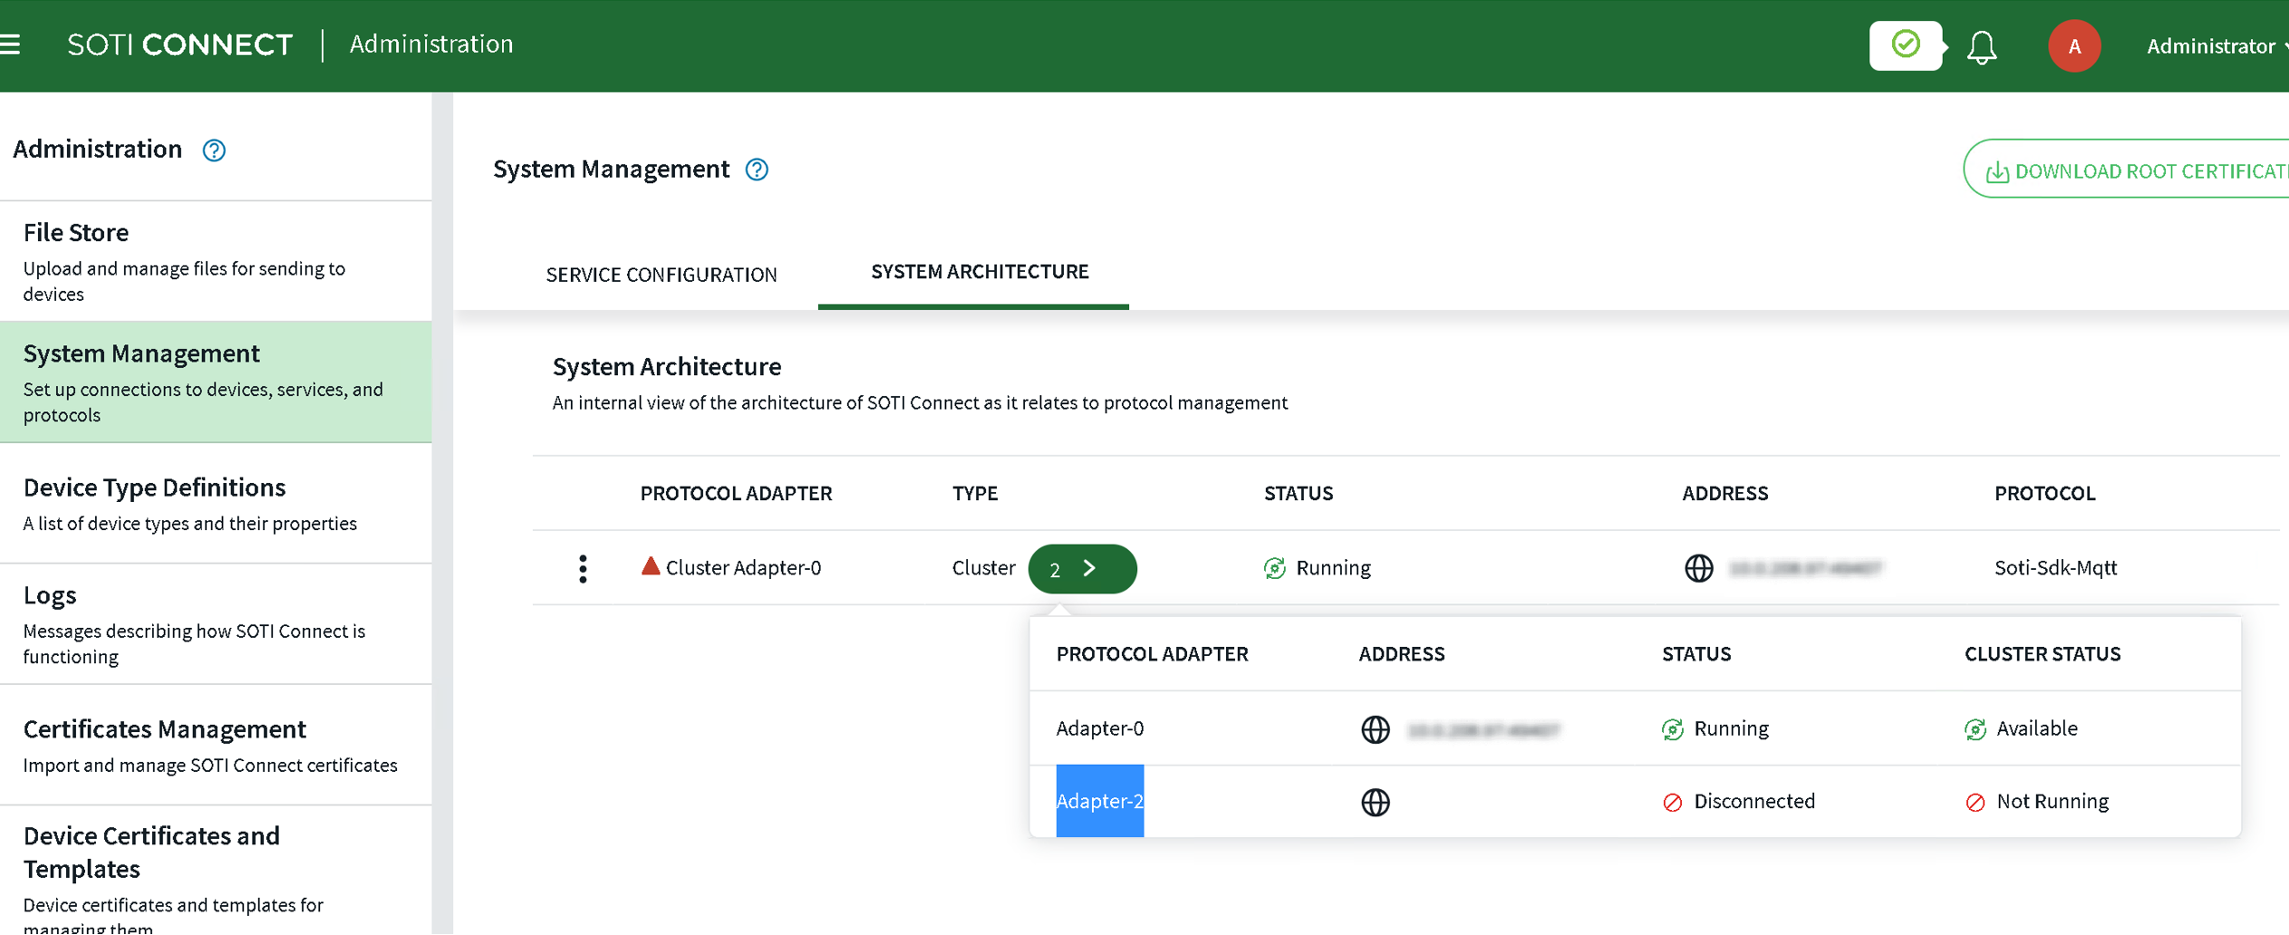This screenshot has width=2289, height=935.
Task: Switch to the Service Configuration tab
Action: (x=662, y=275)
